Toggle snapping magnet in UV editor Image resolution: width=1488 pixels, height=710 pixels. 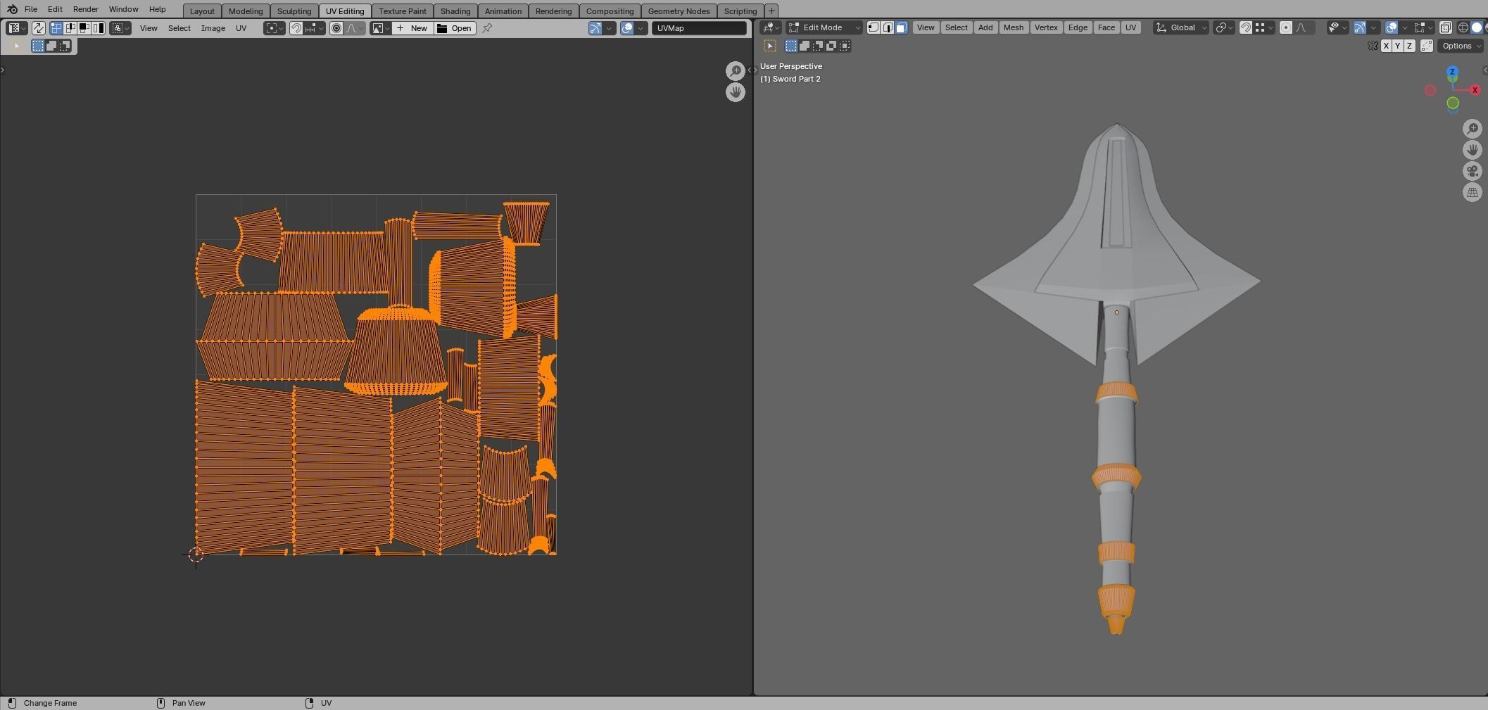point(296,28)
